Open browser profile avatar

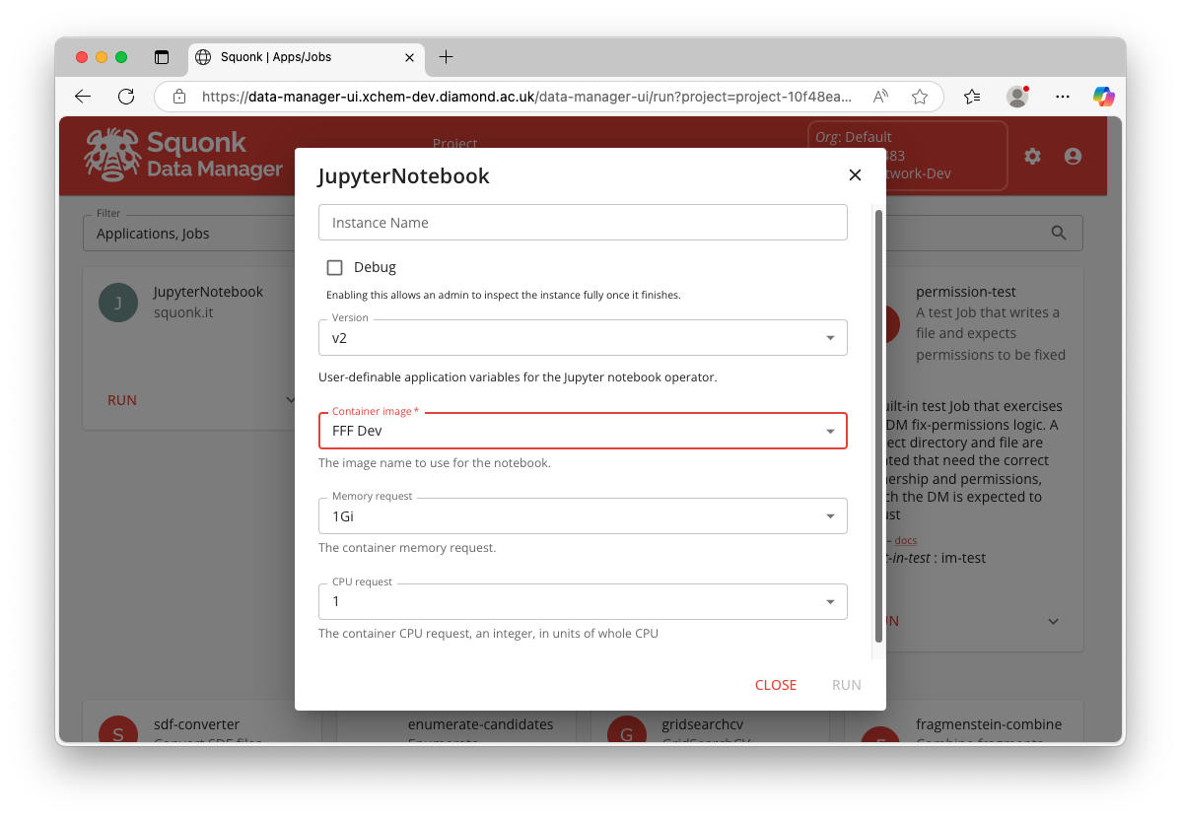[x=1017, y=97]
